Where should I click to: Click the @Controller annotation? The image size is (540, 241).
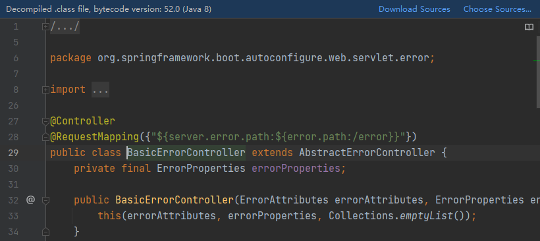(x=83, y=121)
